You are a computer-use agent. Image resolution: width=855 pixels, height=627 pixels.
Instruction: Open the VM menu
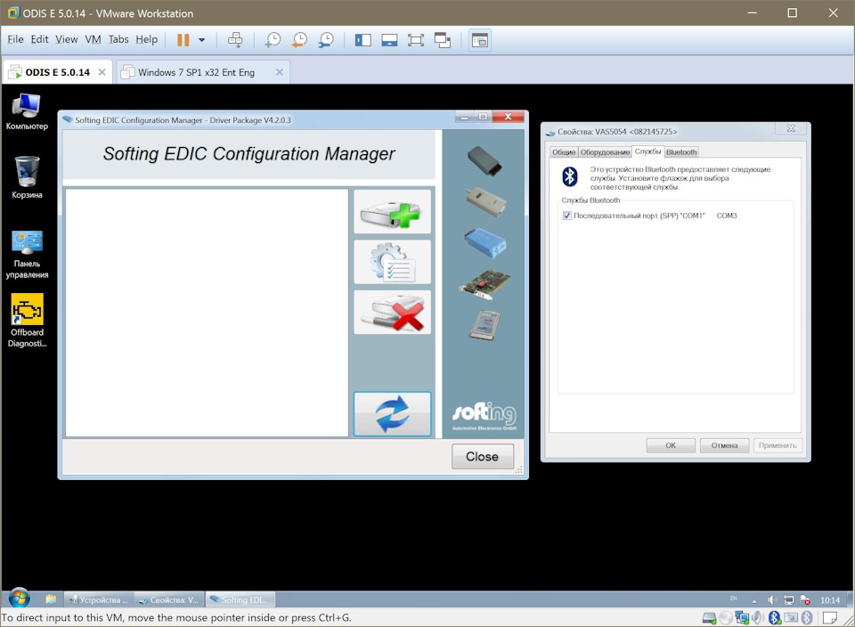pos(94,39)
